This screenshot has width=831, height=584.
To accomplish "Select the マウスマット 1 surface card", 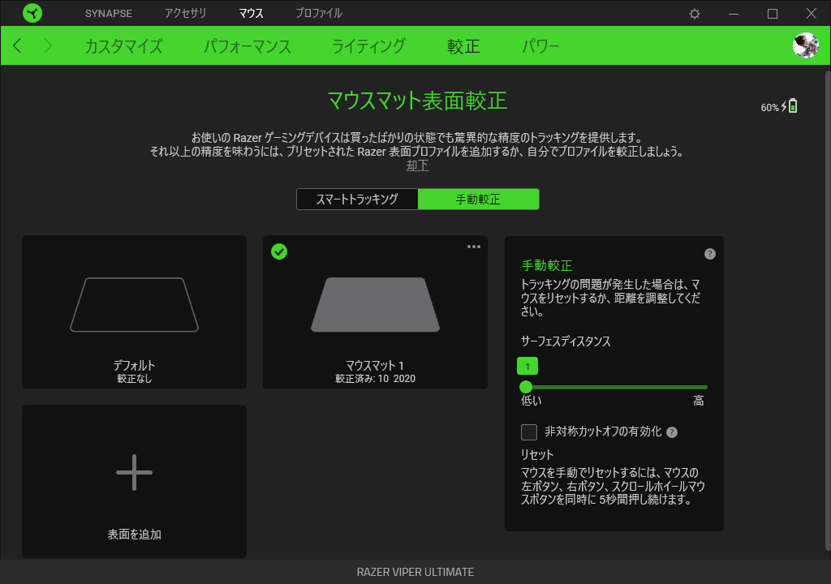I will [x=375, y=312].
